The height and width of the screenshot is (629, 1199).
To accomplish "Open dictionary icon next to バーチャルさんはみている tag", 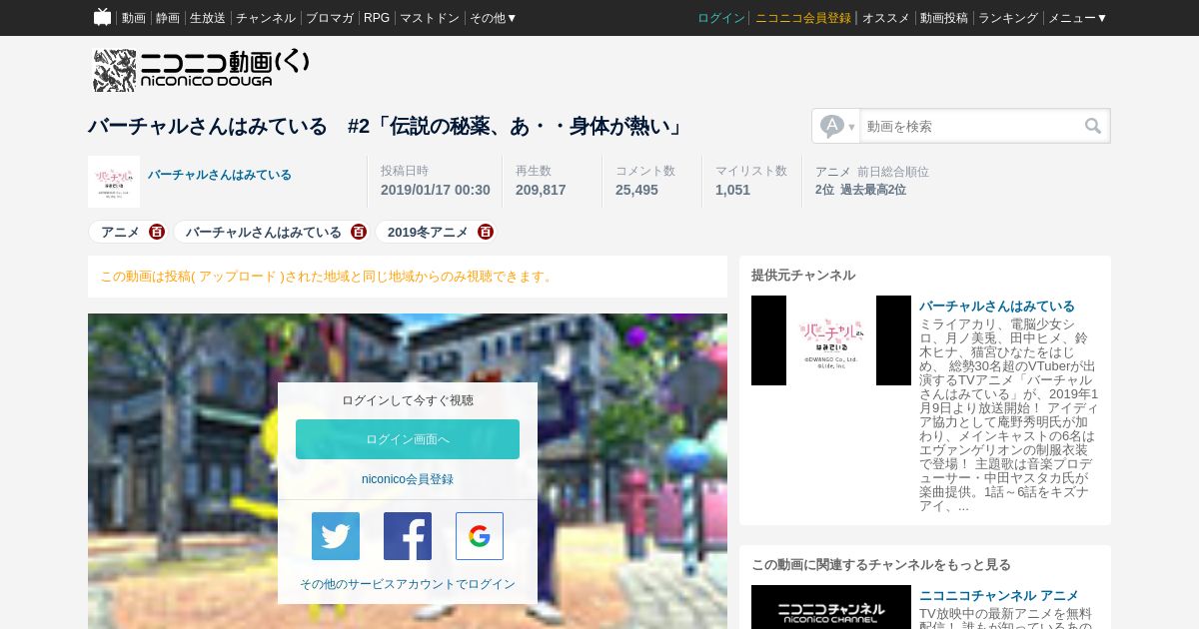I will coord(359,232).
